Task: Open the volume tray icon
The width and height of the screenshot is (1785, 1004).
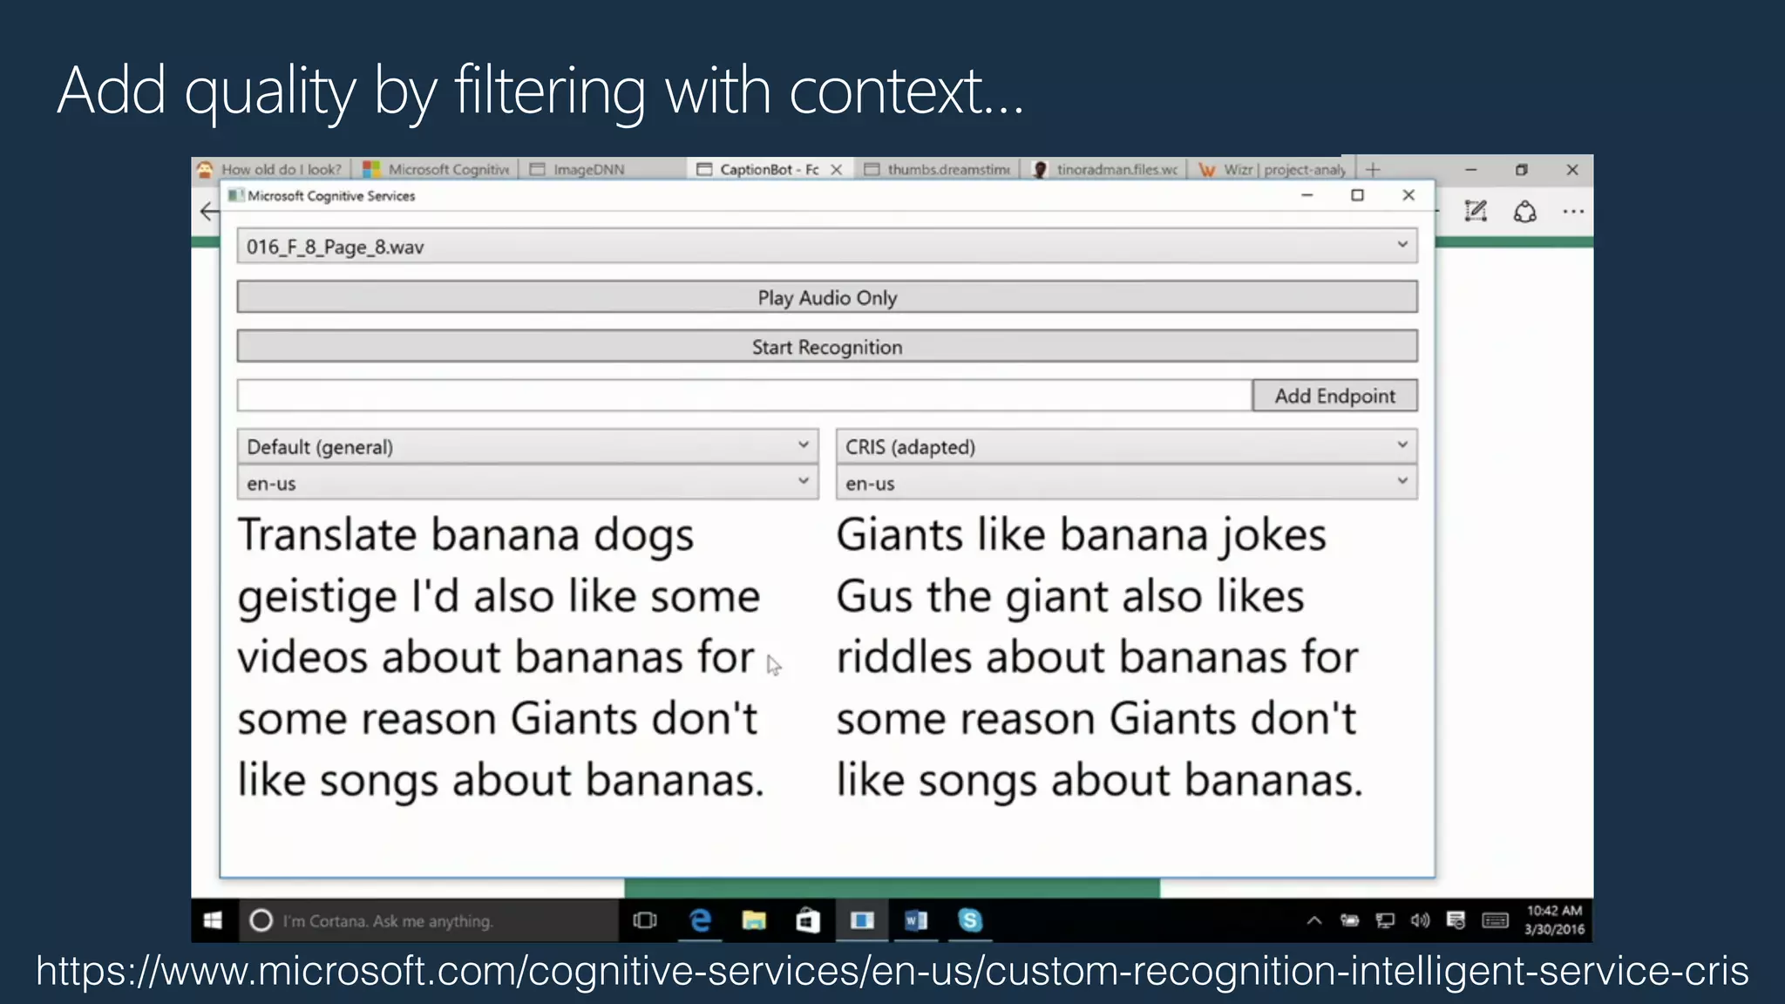Action: pos(1420,920)
